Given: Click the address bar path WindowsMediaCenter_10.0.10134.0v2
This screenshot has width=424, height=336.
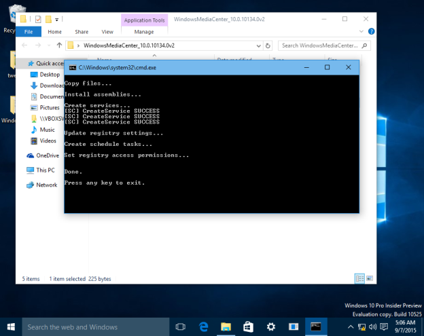Looking at the screenshot, I should click(128, 45).
